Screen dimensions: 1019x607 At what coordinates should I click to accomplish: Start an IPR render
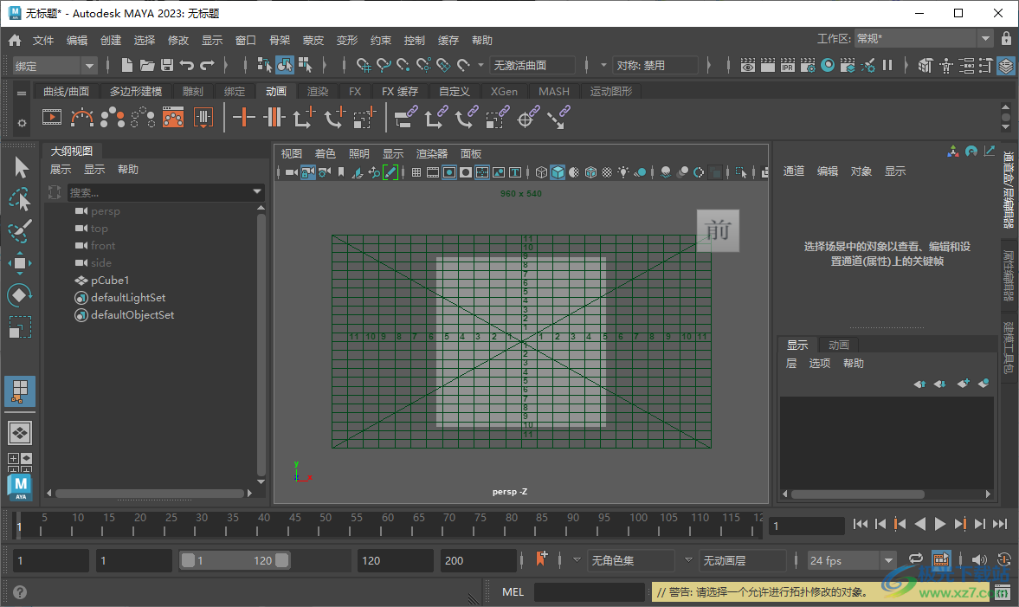(x=788, y=65)
